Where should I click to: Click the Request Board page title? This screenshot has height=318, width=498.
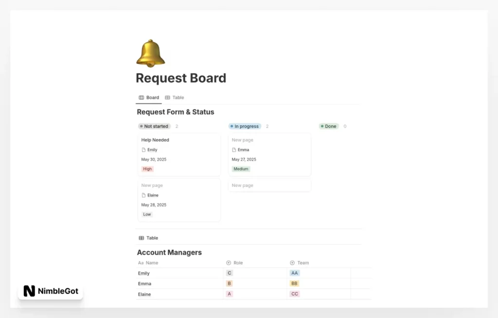181,78
